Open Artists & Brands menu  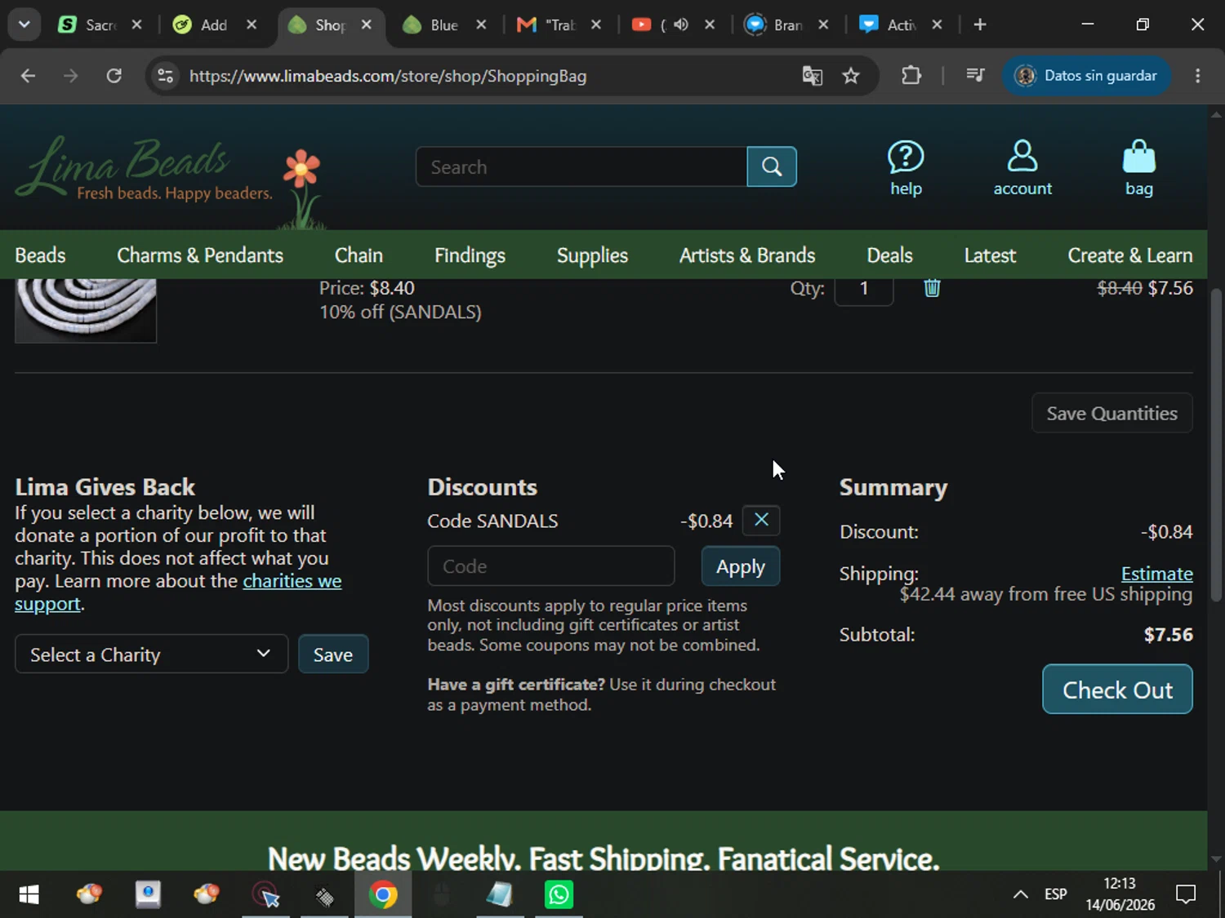(747, 255)
